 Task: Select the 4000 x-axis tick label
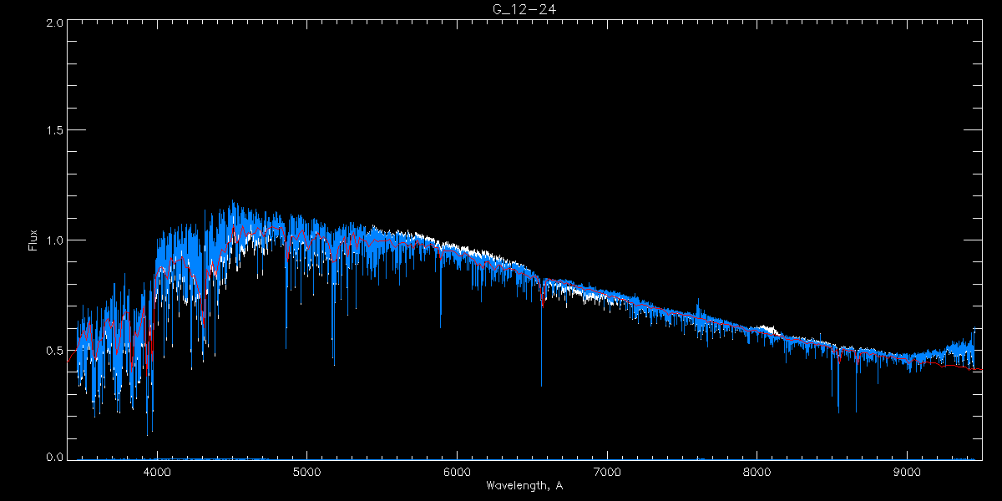pyautogui.click(x=157, y=471)
